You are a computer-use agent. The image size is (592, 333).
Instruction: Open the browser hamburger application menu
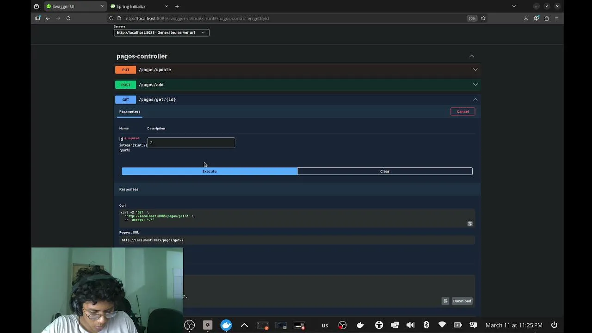(557, 18)
